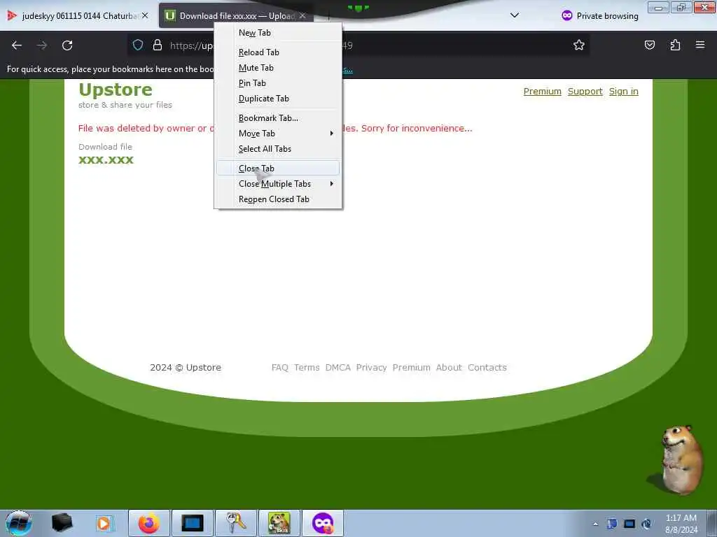Click the Upstore U favicon on the tab
717x537 pixels.
pyautogui.click(x=170, y=15)
